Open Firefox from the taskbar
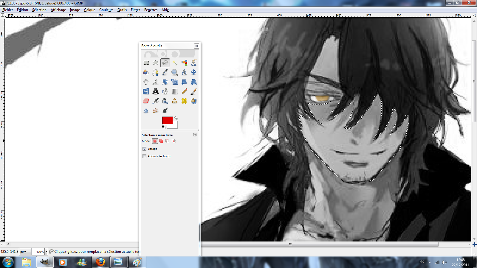This screenshot has width=477, height=268. tap(100, 262)
